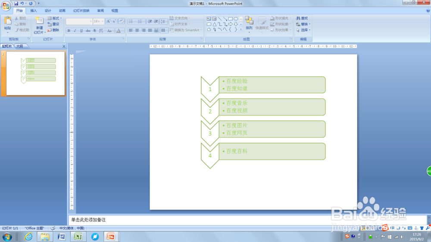
Task: Switch to the 视图 (View) tab
Action: [115, 11]
